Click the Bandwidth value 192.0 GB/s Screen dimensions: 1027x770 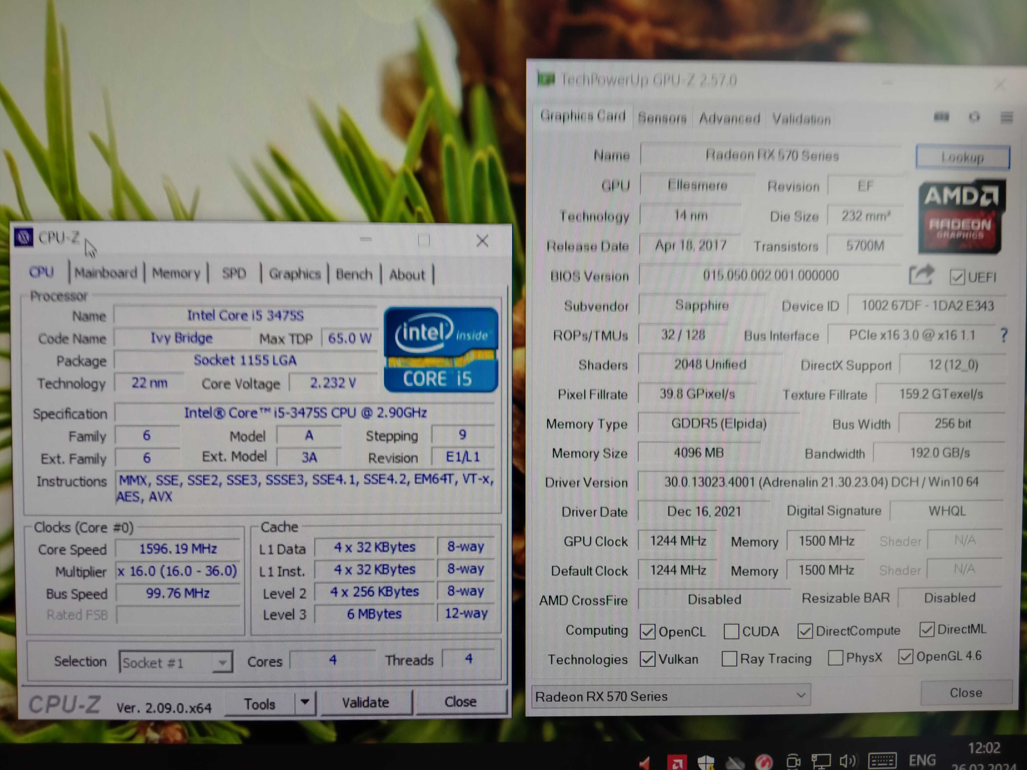click(939, 453)
